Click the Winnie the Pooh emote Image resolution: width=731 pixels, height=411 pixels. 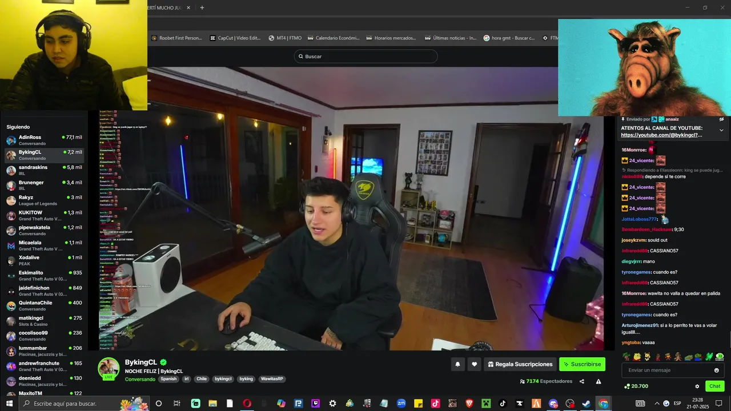pos(637,357)
